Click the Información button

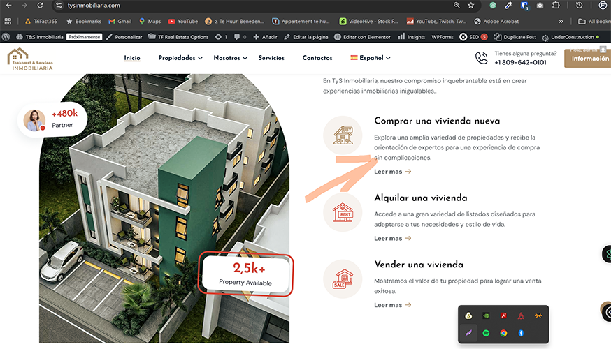pos(588,59)
